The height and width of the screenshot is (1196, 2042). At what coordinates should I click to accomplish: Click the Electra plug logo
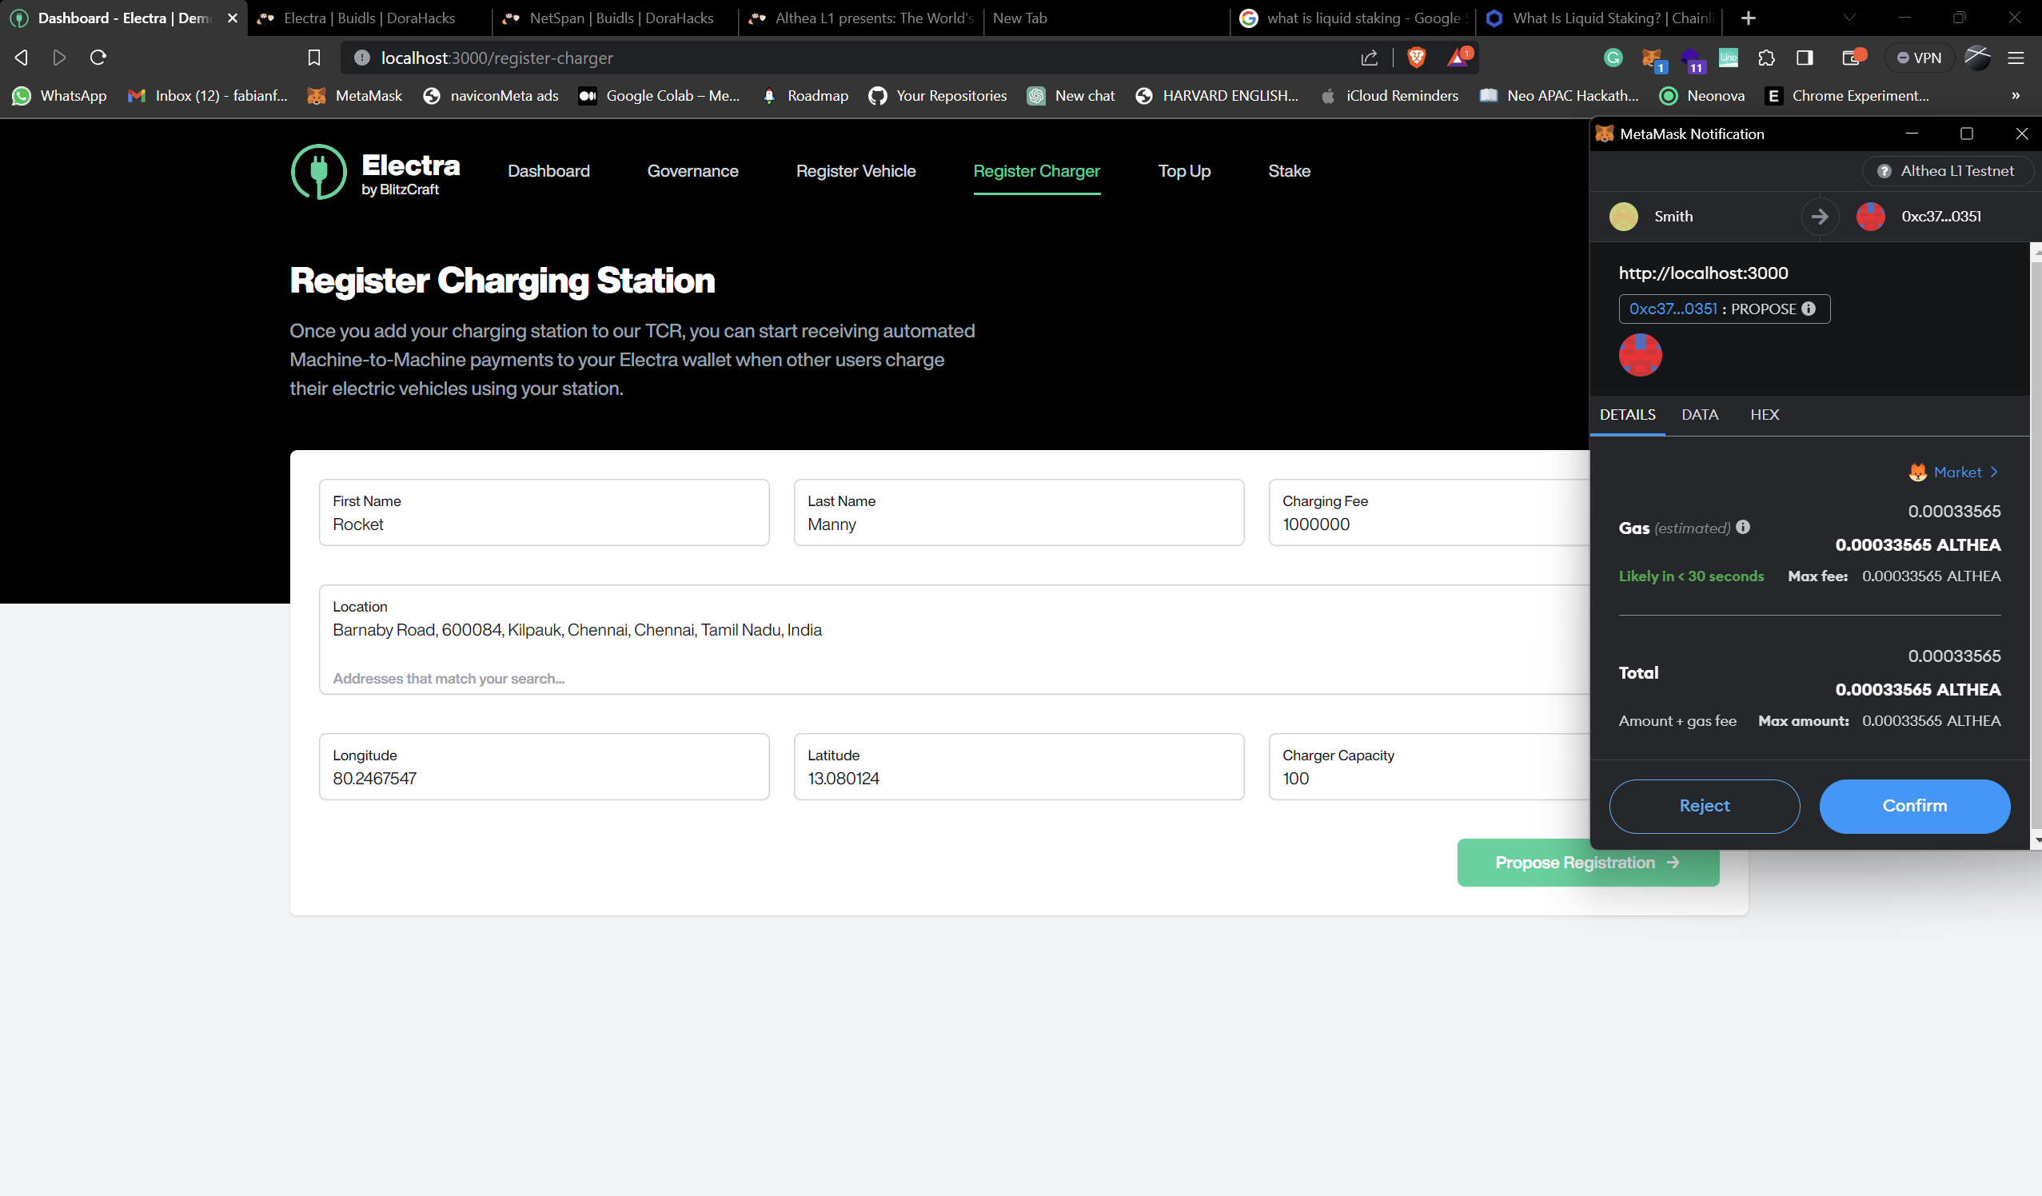(x=319, y=172)
